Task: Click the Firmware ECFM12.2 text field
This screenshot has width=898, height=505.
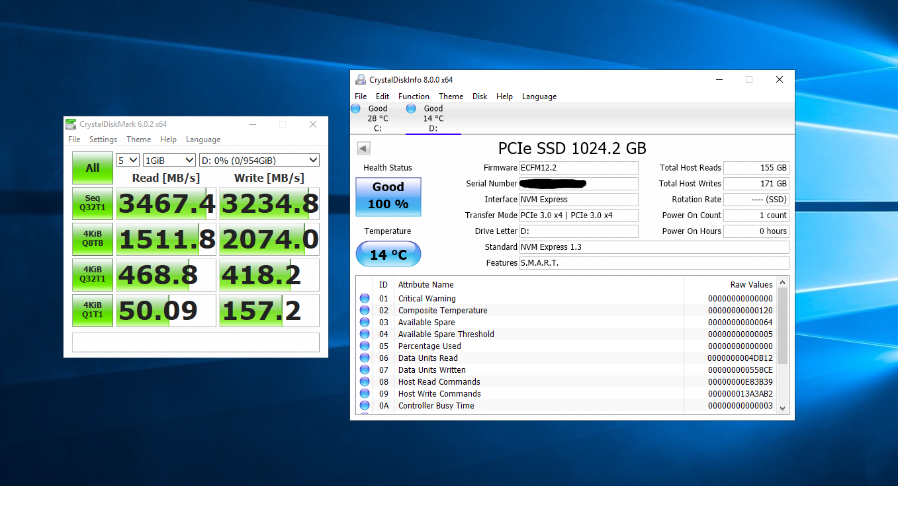Action: coord(578,168)
